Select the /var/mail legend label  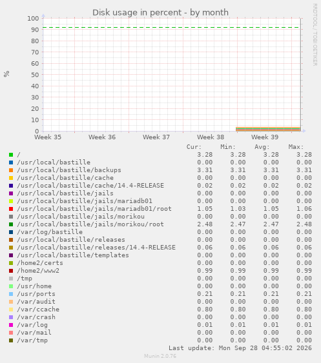pyautogui.click(x=34, y=333)
